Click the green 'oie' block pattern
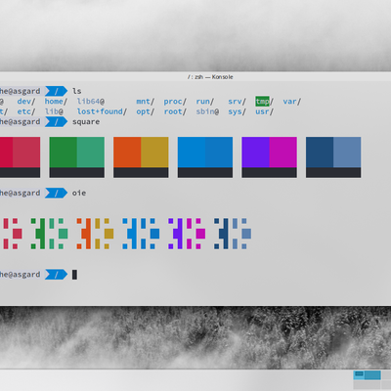 coord(49,234)
